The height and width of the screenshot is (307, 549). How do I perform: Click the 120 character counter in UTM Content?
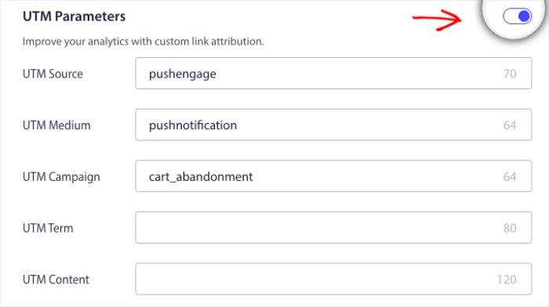pos(507,280)
